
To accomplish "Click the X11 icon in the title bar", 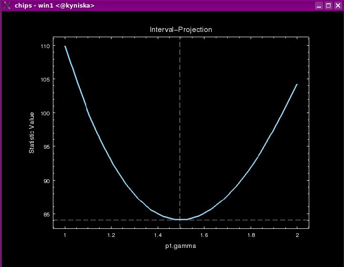I will [x=7, y=6].
